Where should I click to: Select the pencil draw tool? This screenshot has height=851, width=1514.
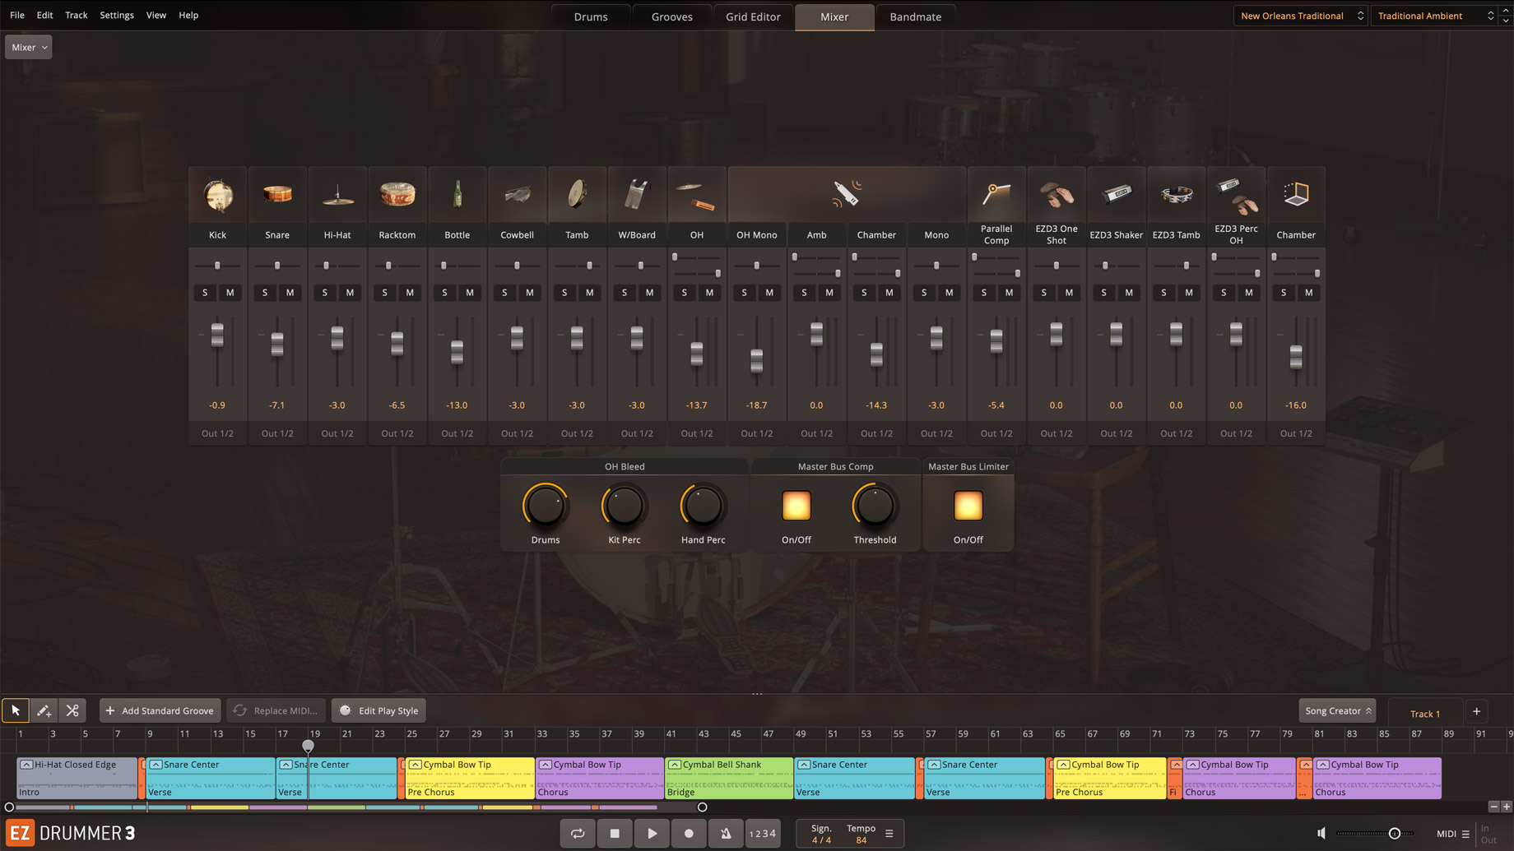44,710
